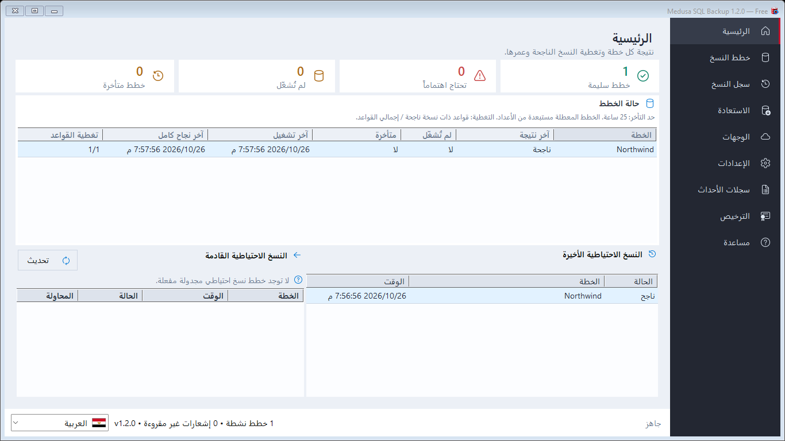
Task: Sort plans table by آخر نتيجة column
Action: click(x=505, y=135)
